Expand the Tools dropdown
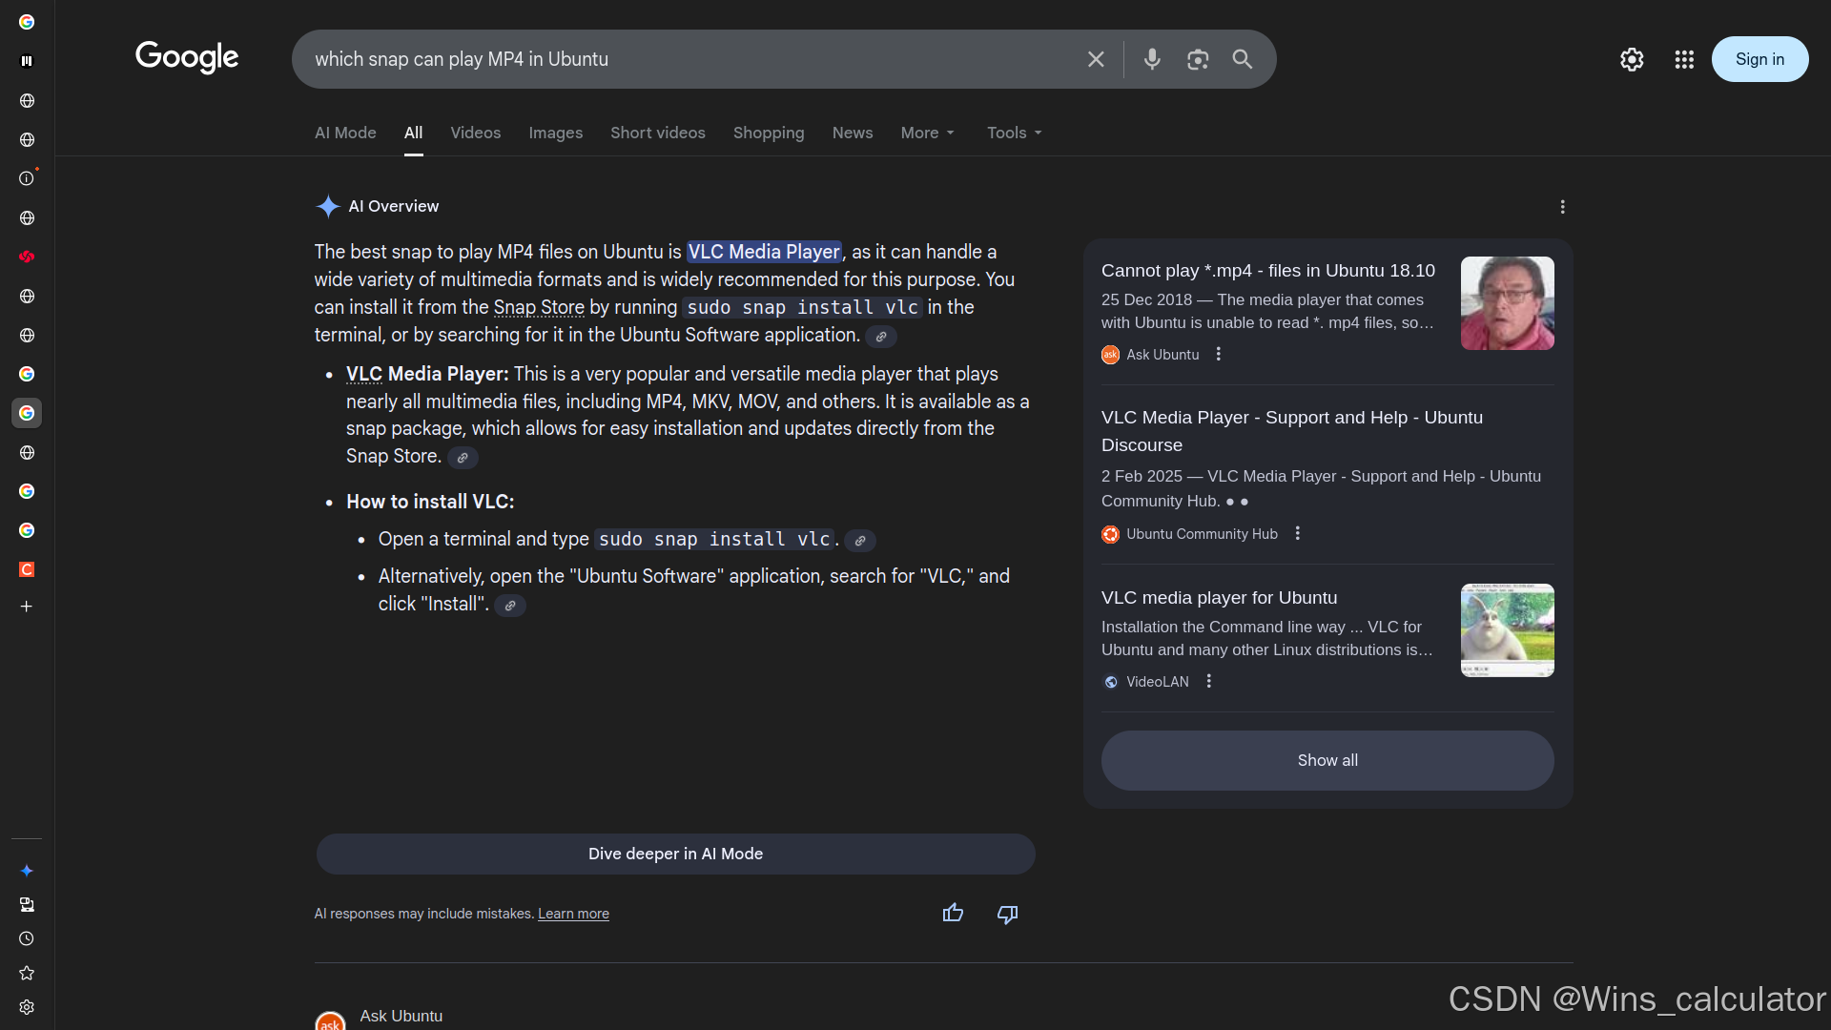The height and width of the screenshot is (1030, 1831). 1014,133
